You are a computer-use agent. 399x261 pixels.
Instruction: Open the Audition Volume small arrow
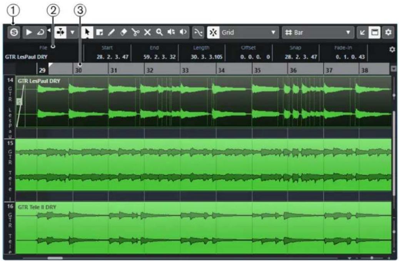pyautogui.click(x=49, y=30)
